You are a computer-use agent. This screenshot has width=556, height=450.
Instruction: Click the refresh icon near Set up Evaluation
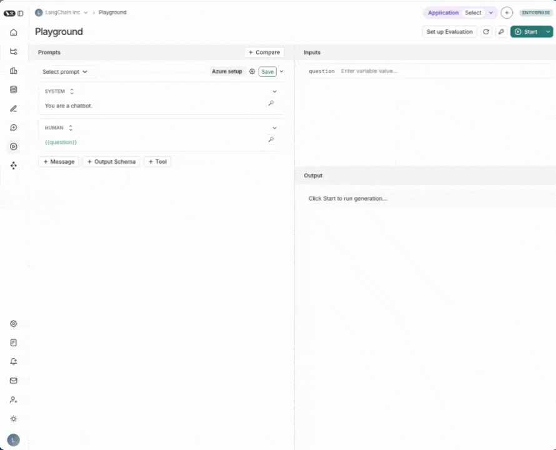coord(486,32)
